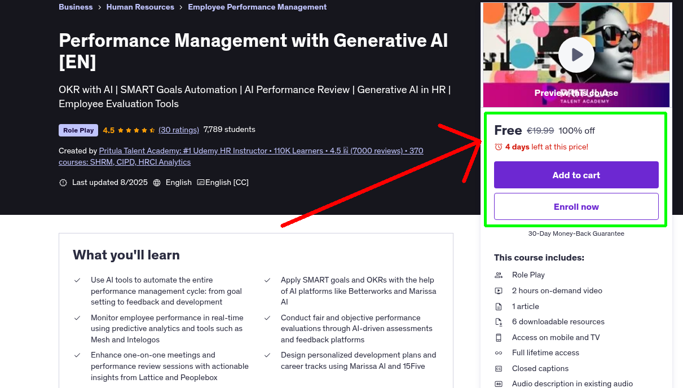
Task: Click the Role Play icon in course includes
Action: click(499, 275)
